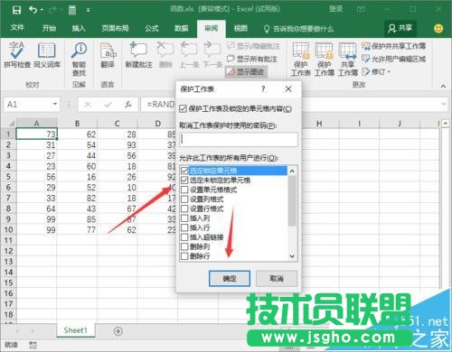Screen dimensions: 452x352
Task: Click the OK (确定) button
Action: pyautogui.click(x=230, y=279)
